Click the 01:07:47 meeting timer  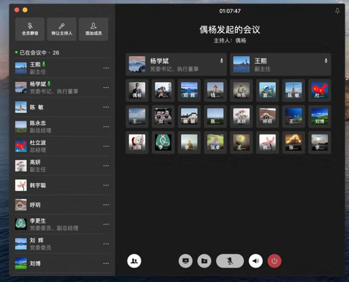coord(230,11)
